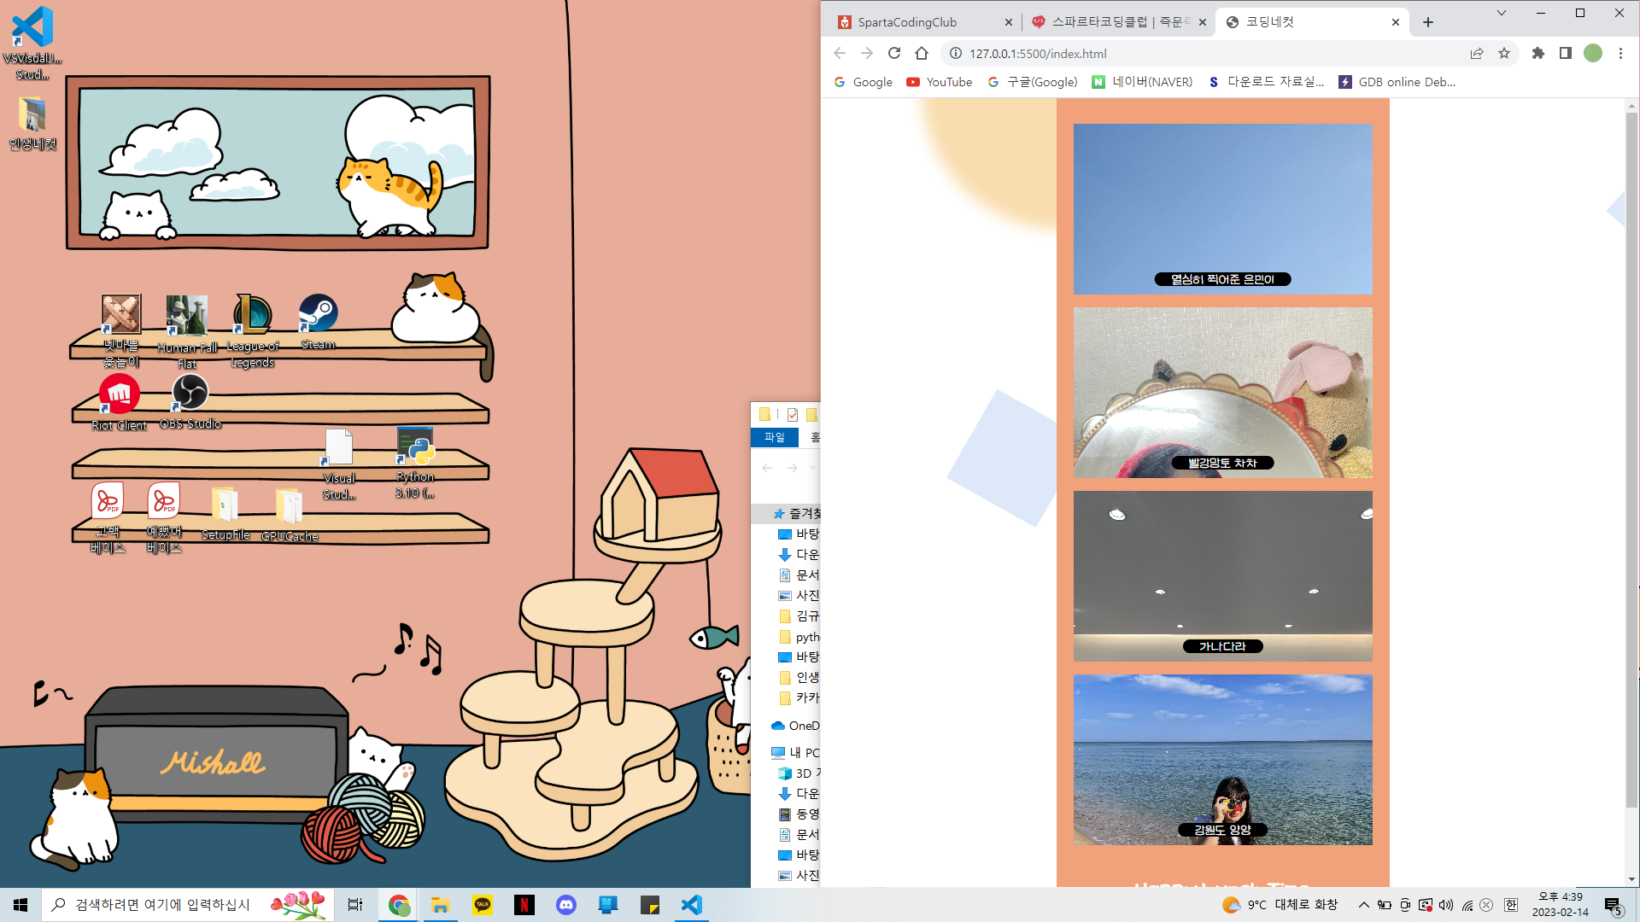Click the 빨강망토 차차 photo
Image resolution: width=1640 pixels, height=922 pixels.
[1223, 393]
